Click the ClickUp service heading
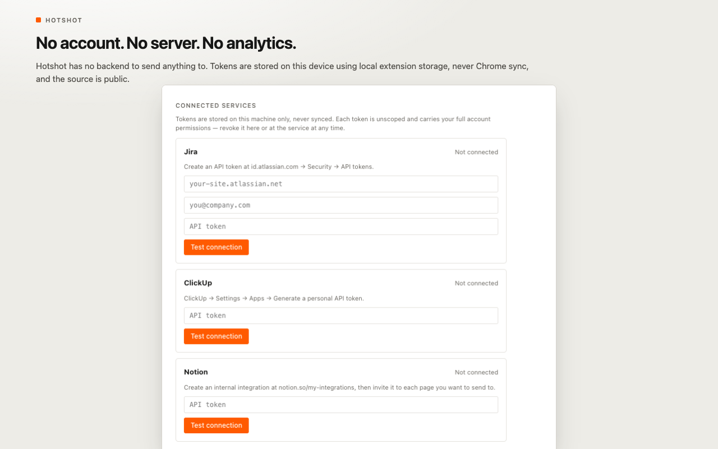Viewport: 718px width, 449px height. coord(198,283)
